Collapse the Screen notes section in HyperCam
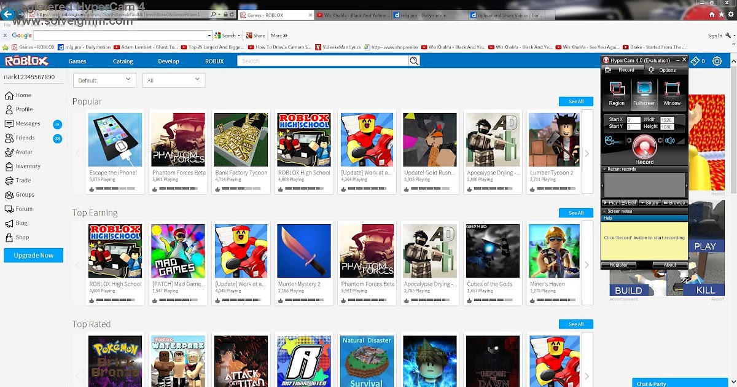The image size is (737, 387). (604, 211)
